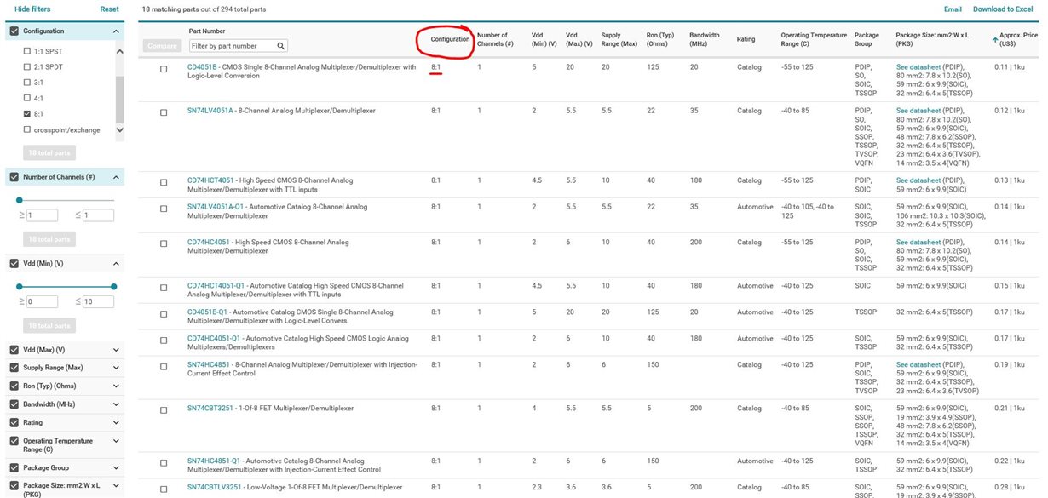Expand the Rating filter chevron
The width and height of the screenshot is (1048, 498).
(x=116, y=422)
